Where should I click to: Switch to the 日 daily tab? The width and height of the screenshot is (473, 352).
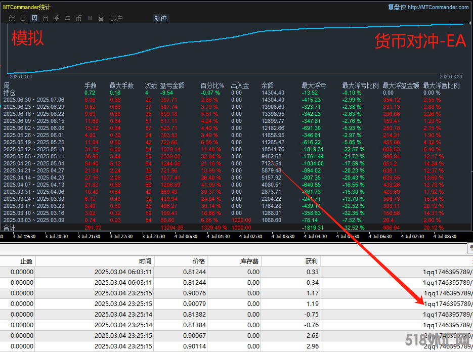23,18
